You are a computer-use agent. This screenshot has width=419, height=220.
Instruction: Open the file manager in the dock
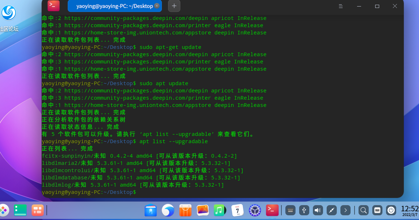[151, 210]
